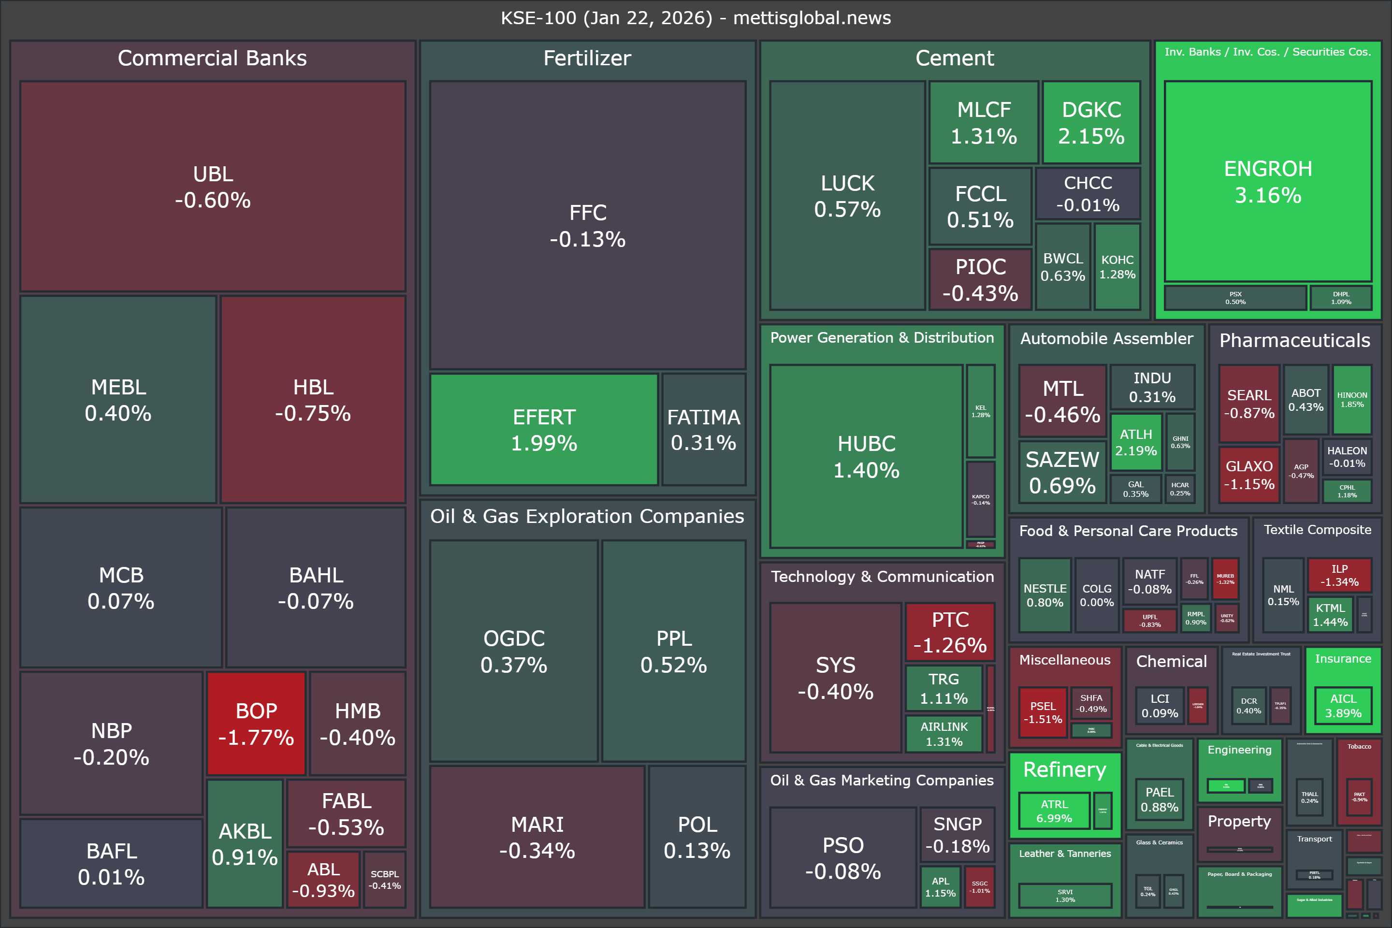Select the Commercial Banks sector header
This screenshot has height=928, width=1392.
pyautogui.click(x=212, y=58)
